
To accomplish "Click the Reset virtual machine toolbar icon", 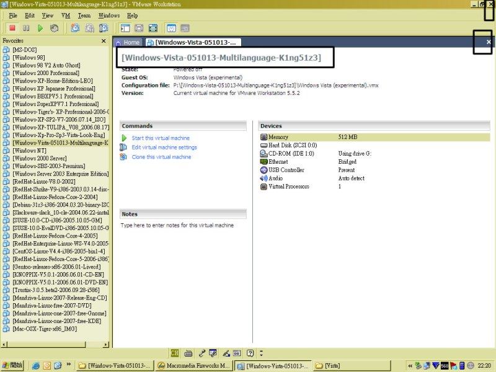I will point(54,28).
